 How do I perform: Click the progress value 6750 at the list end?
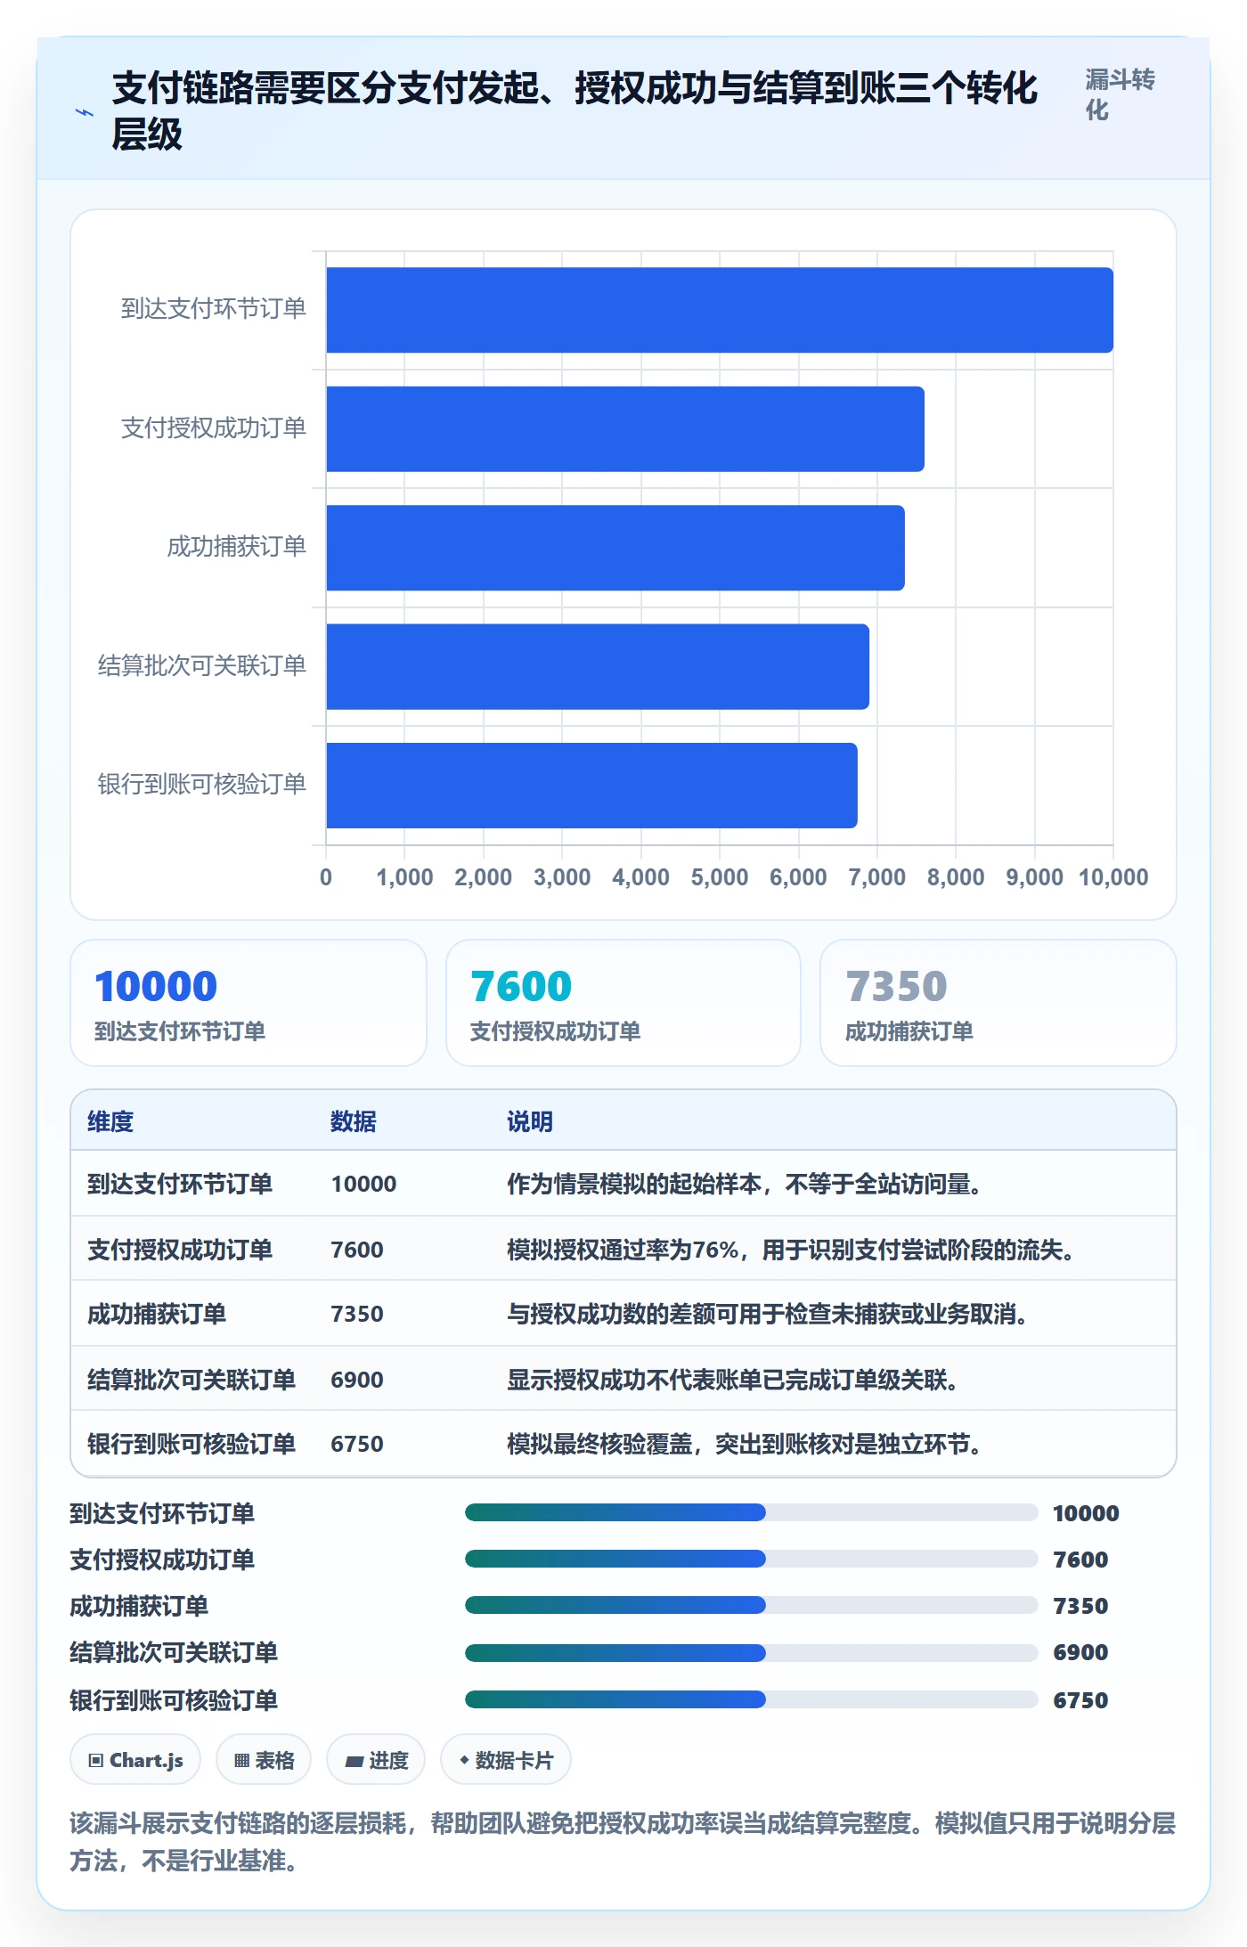1080,1700
